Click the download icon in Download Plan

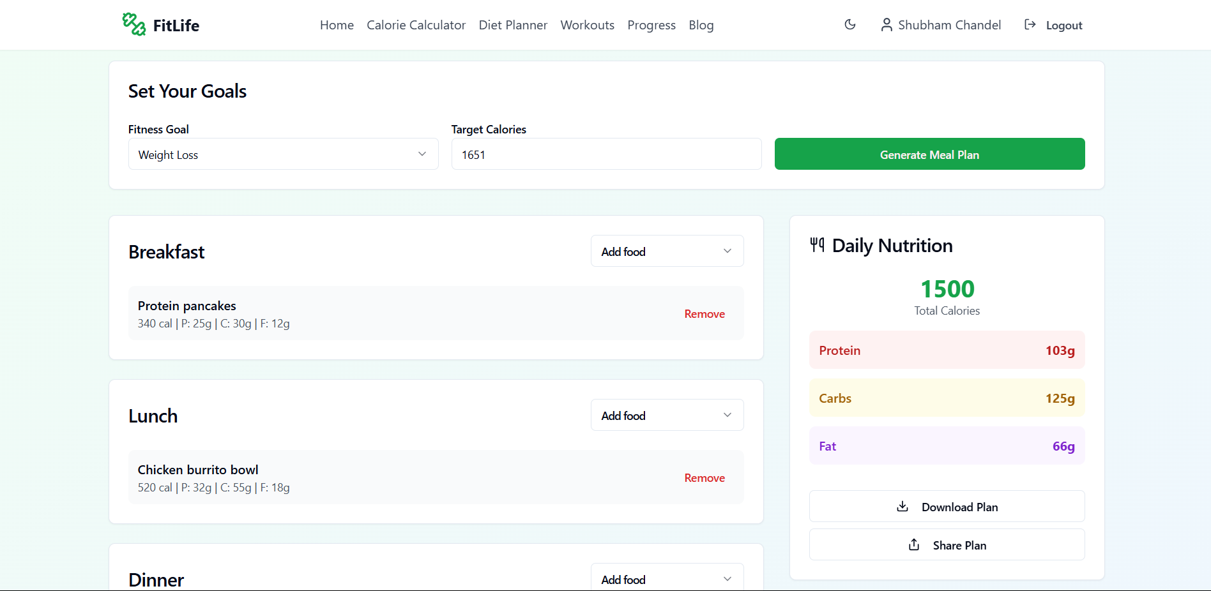[x=902, y=506]
